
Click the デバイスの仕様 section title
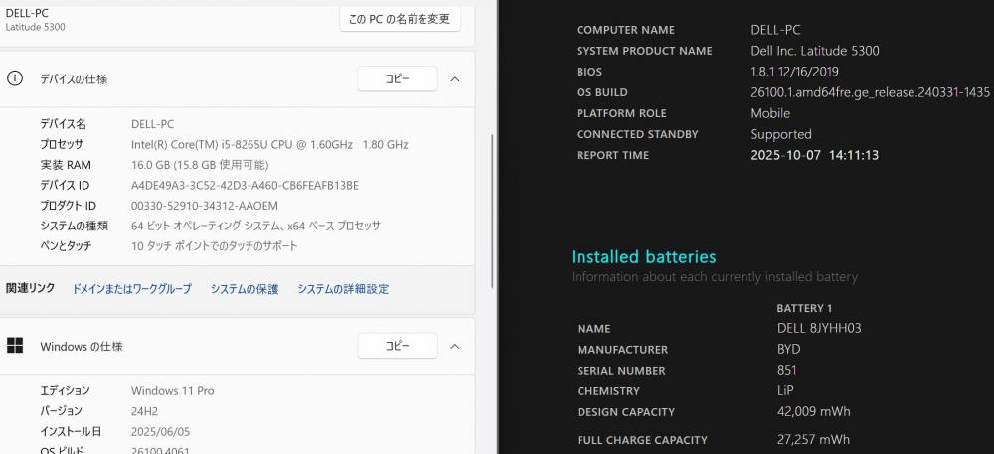[x=74, y=79]
